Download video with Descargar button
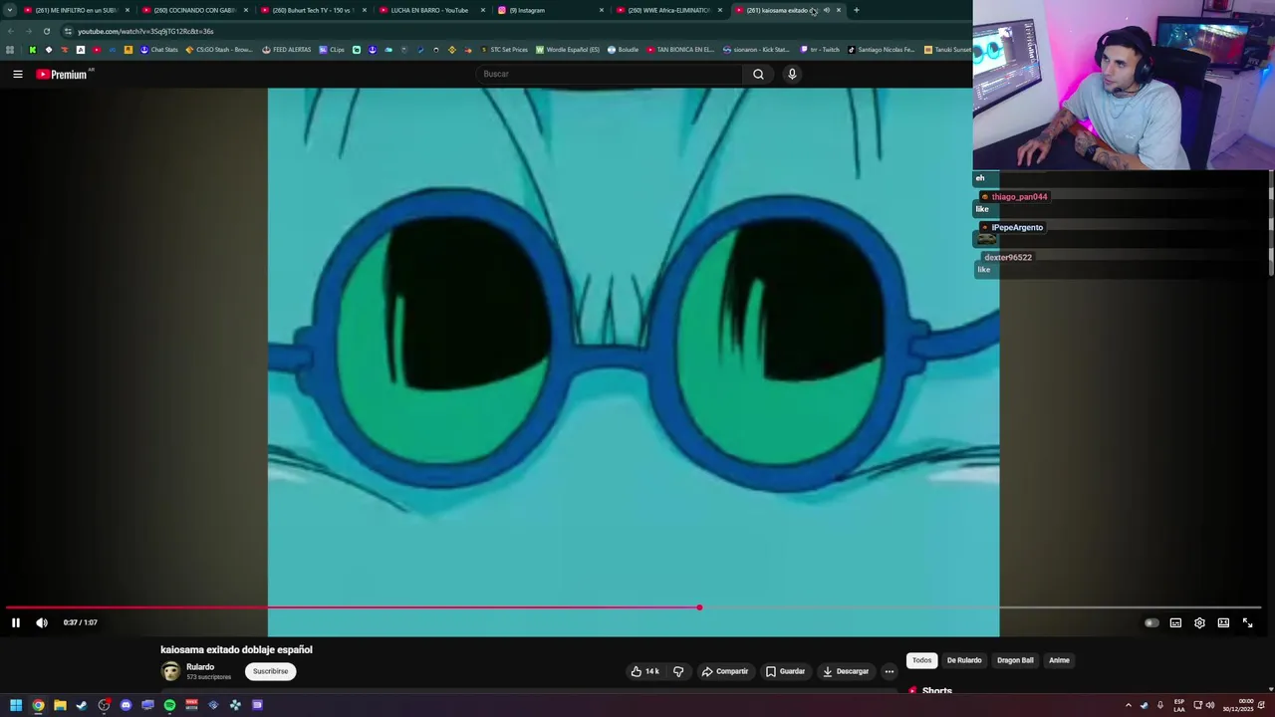The width and height of the screenshot is (1275, 717). tap(846, 671)
